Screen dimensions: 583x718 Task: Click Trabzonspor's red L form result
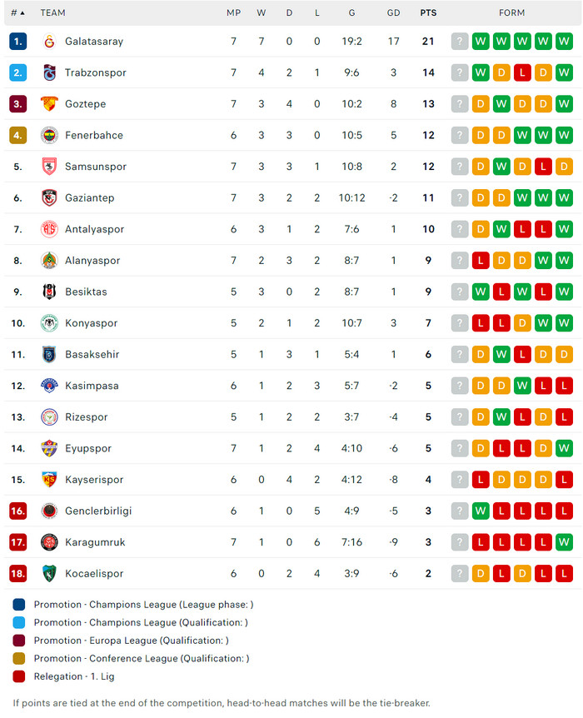pyautogui.click(x=522, y=72)
